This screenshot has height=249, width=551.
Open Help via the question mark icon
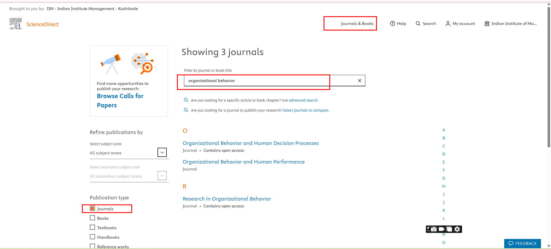click(393, 24)
